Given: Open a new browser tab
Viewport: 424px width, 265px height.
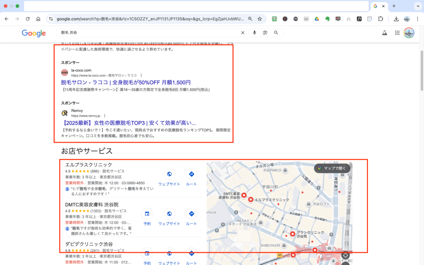Looking at the screenshot, I should [394, 6].
